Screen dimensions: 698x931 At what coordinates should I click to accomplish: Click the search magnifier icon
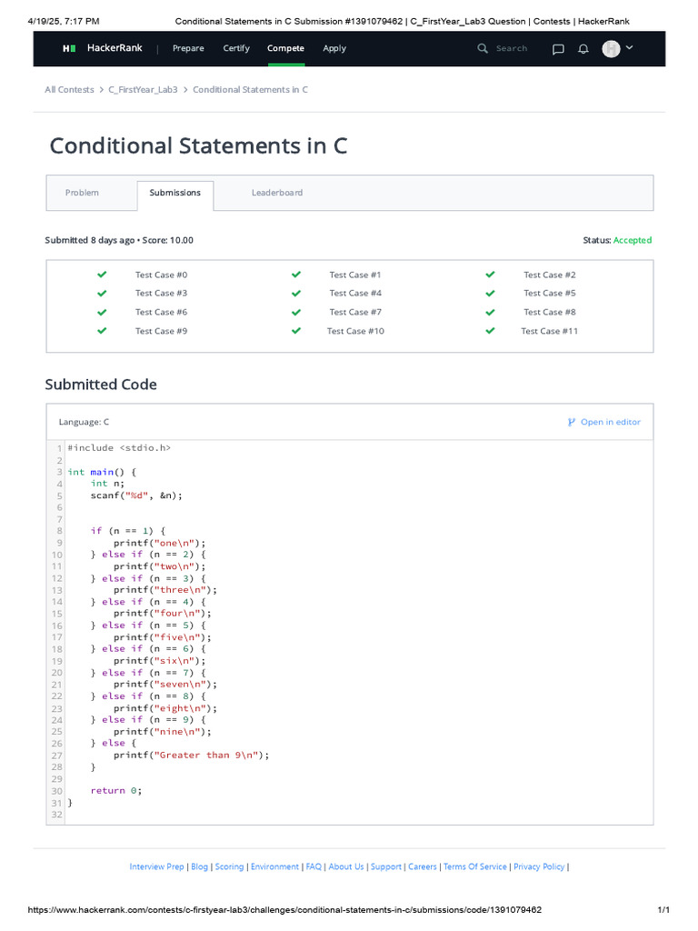click(483, 48)
